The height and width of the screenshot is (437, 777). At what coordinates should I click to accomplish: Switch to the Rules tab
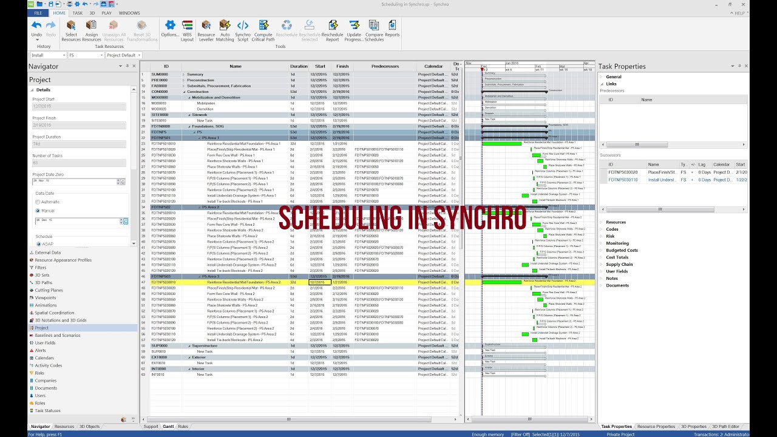pyautogui.click(x=183, y=427)
